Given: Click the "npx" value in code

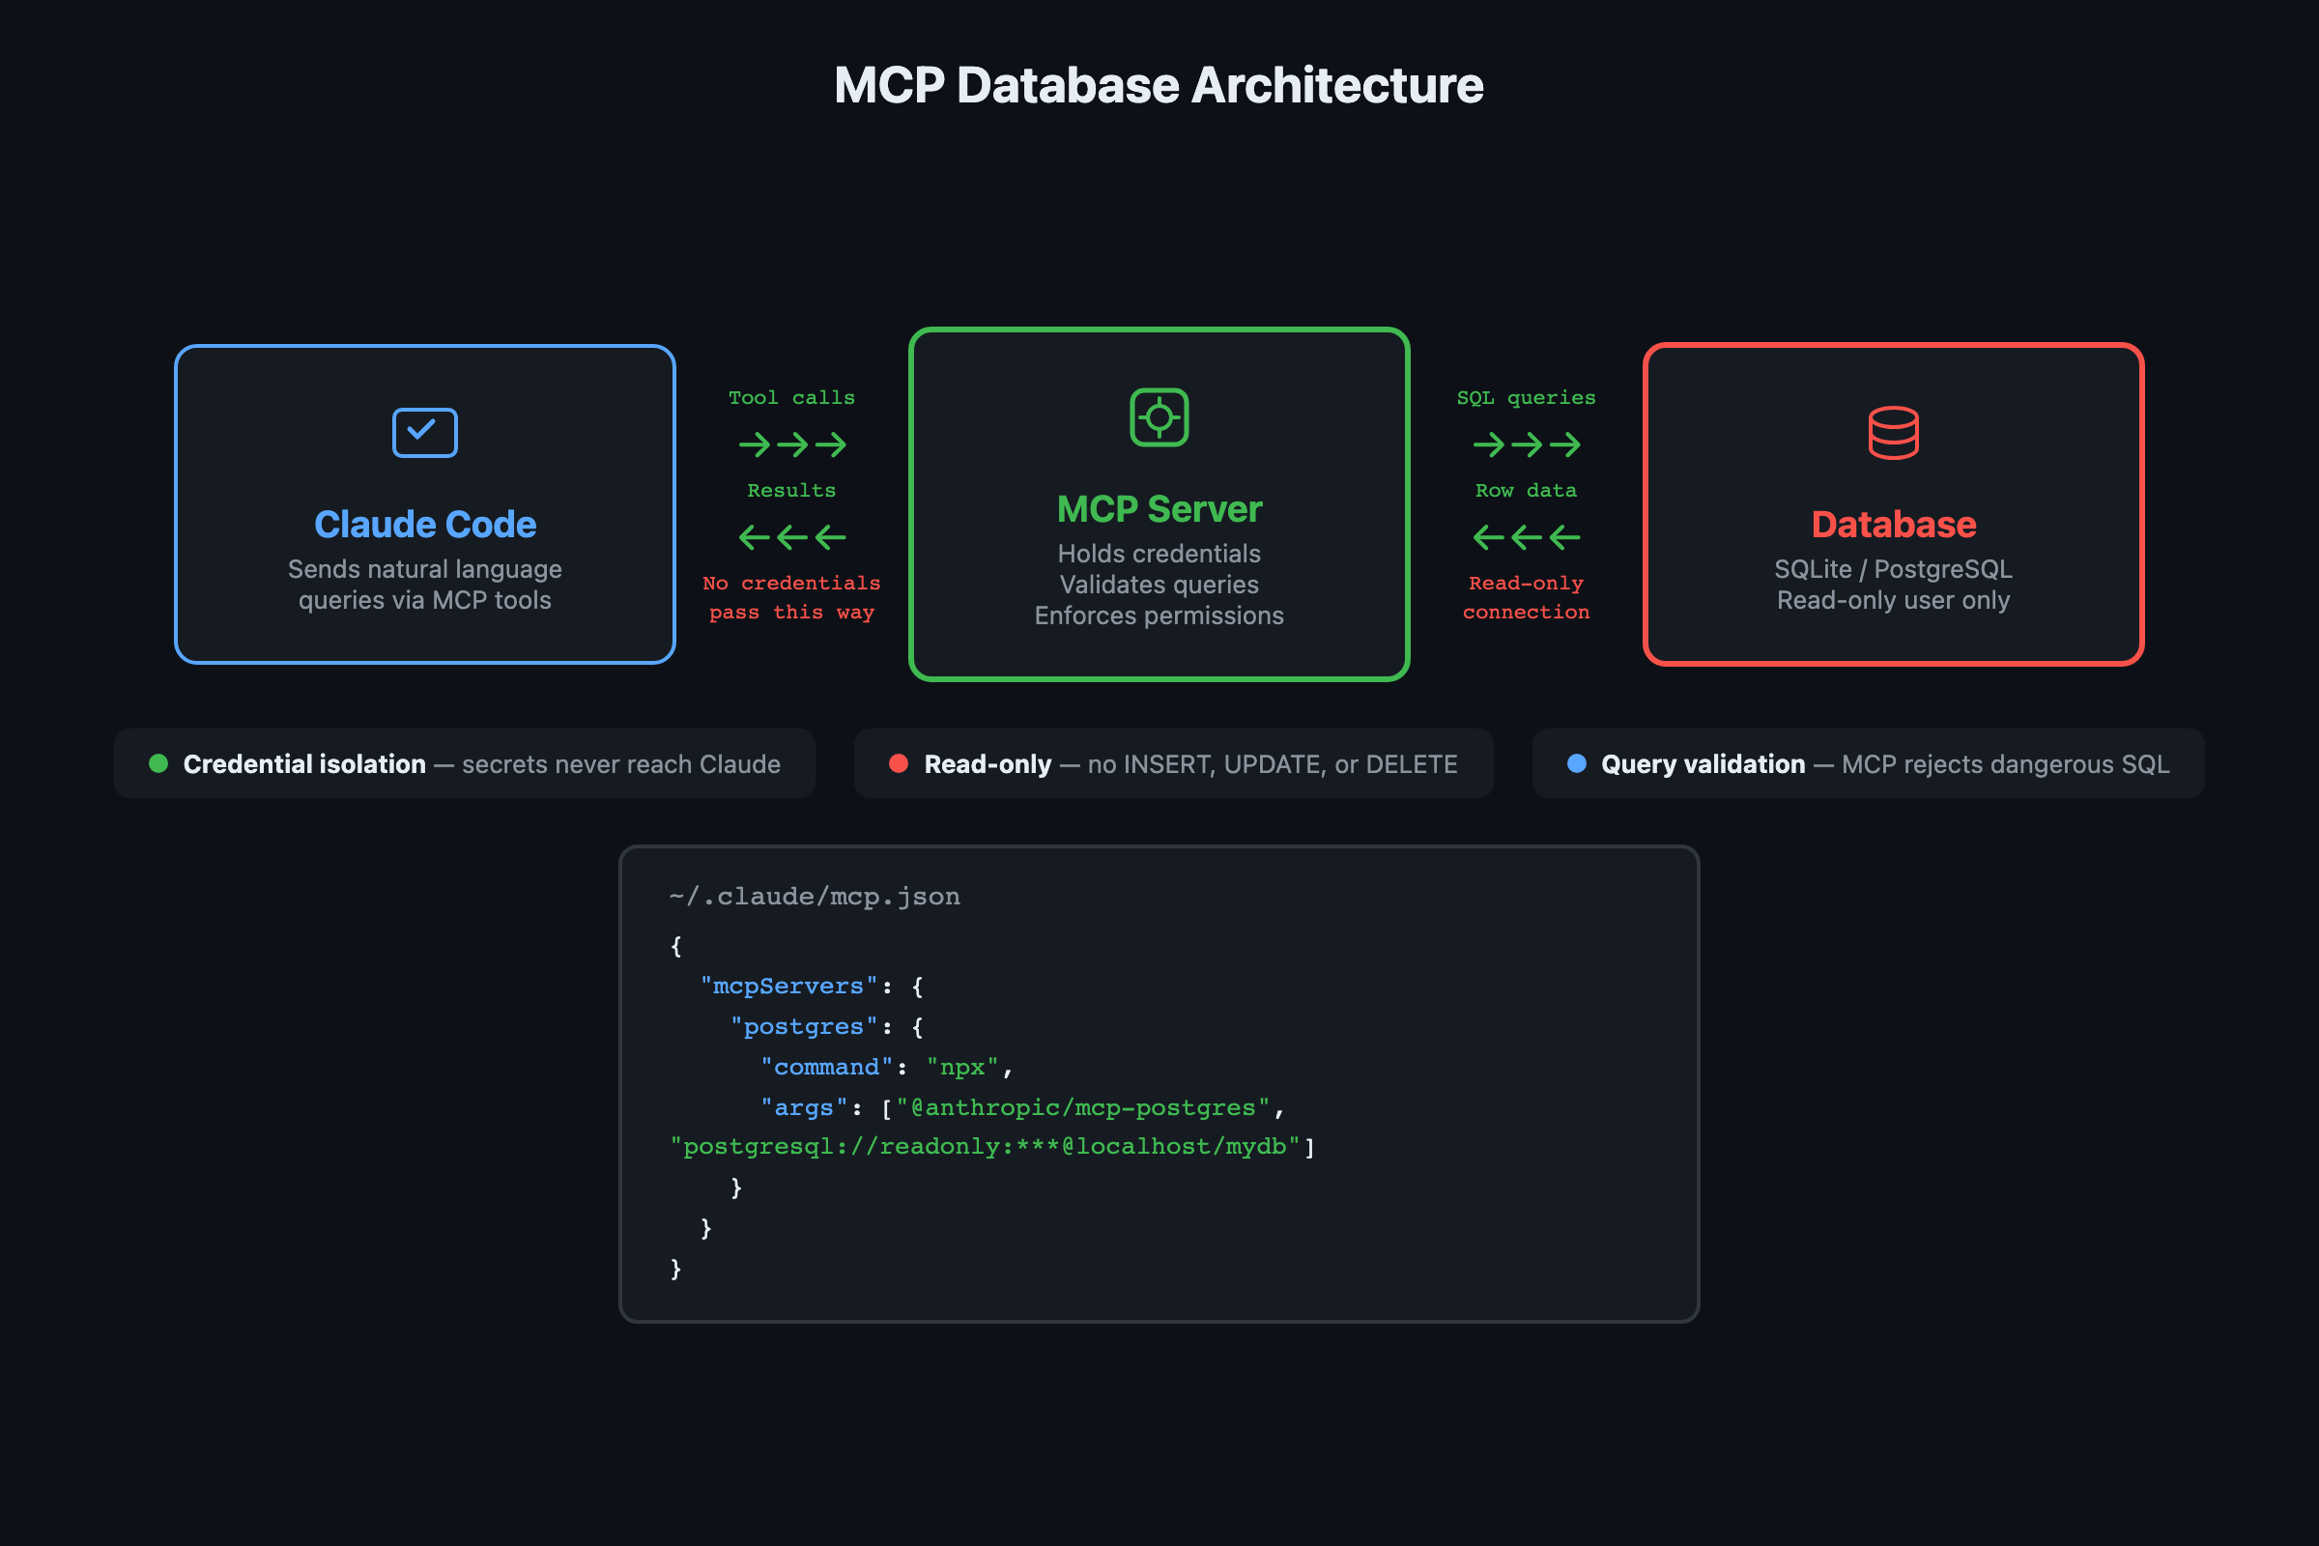Looking at the screenshot, I should click(x=962, y=1067).
